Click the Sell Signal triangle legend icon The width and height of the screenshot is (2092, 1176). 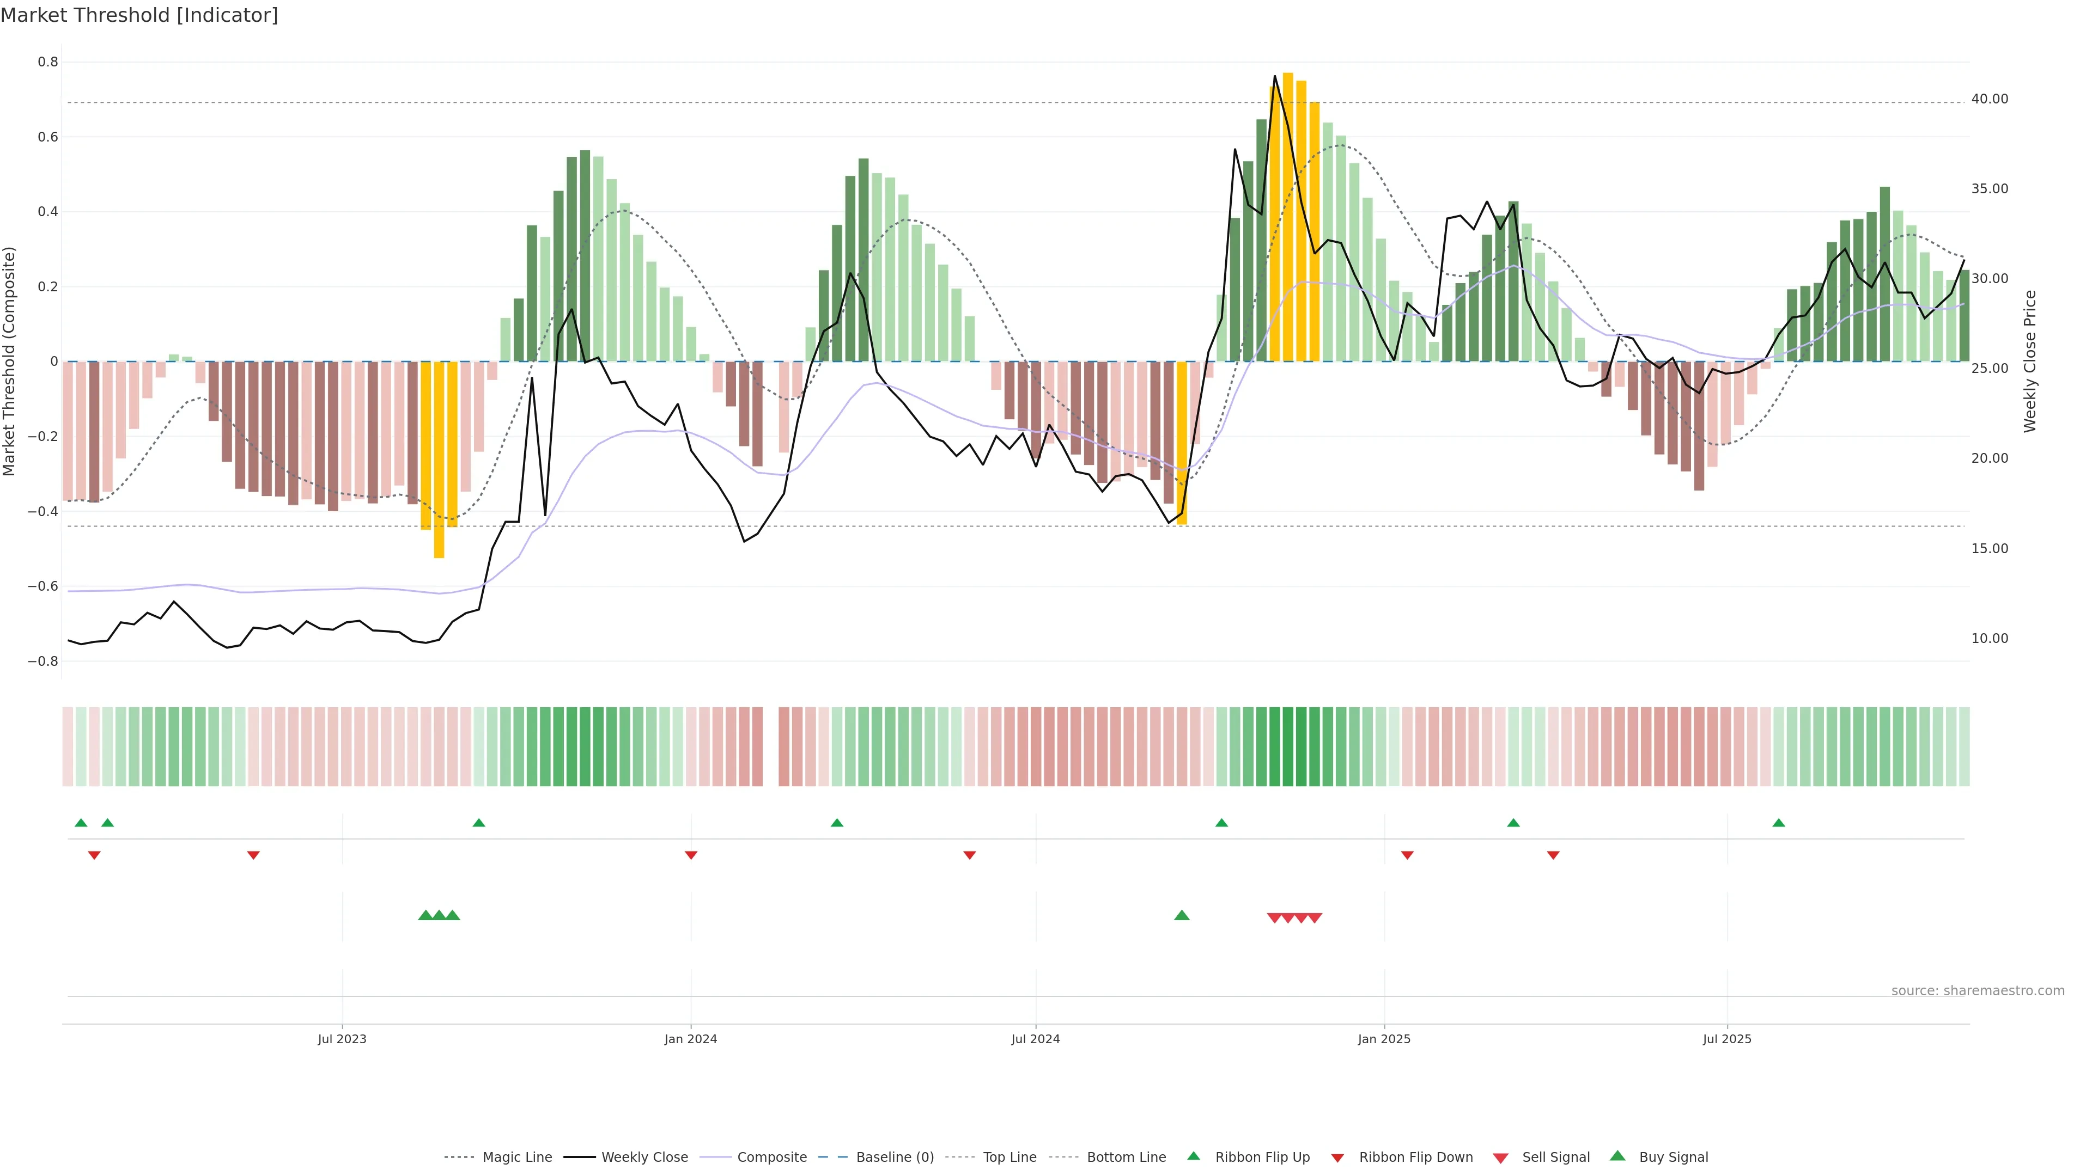point(1500,1158)
